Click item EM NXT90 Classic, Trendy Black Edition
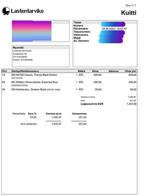The image size is (144, 196). click(34, 75)
